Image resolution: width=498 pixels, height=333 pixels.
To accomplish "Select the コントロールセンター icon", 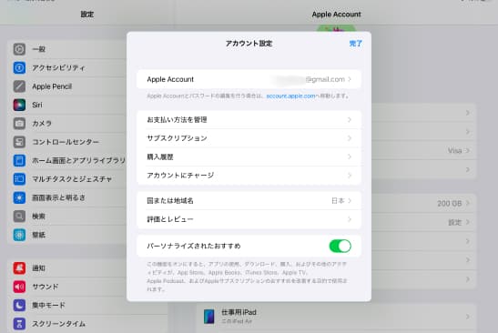I will pyautogui.click(x=19, y=142).
